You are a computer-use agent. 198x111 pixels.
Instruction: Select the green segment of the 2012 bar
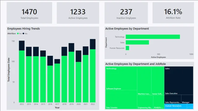point(22,76)
